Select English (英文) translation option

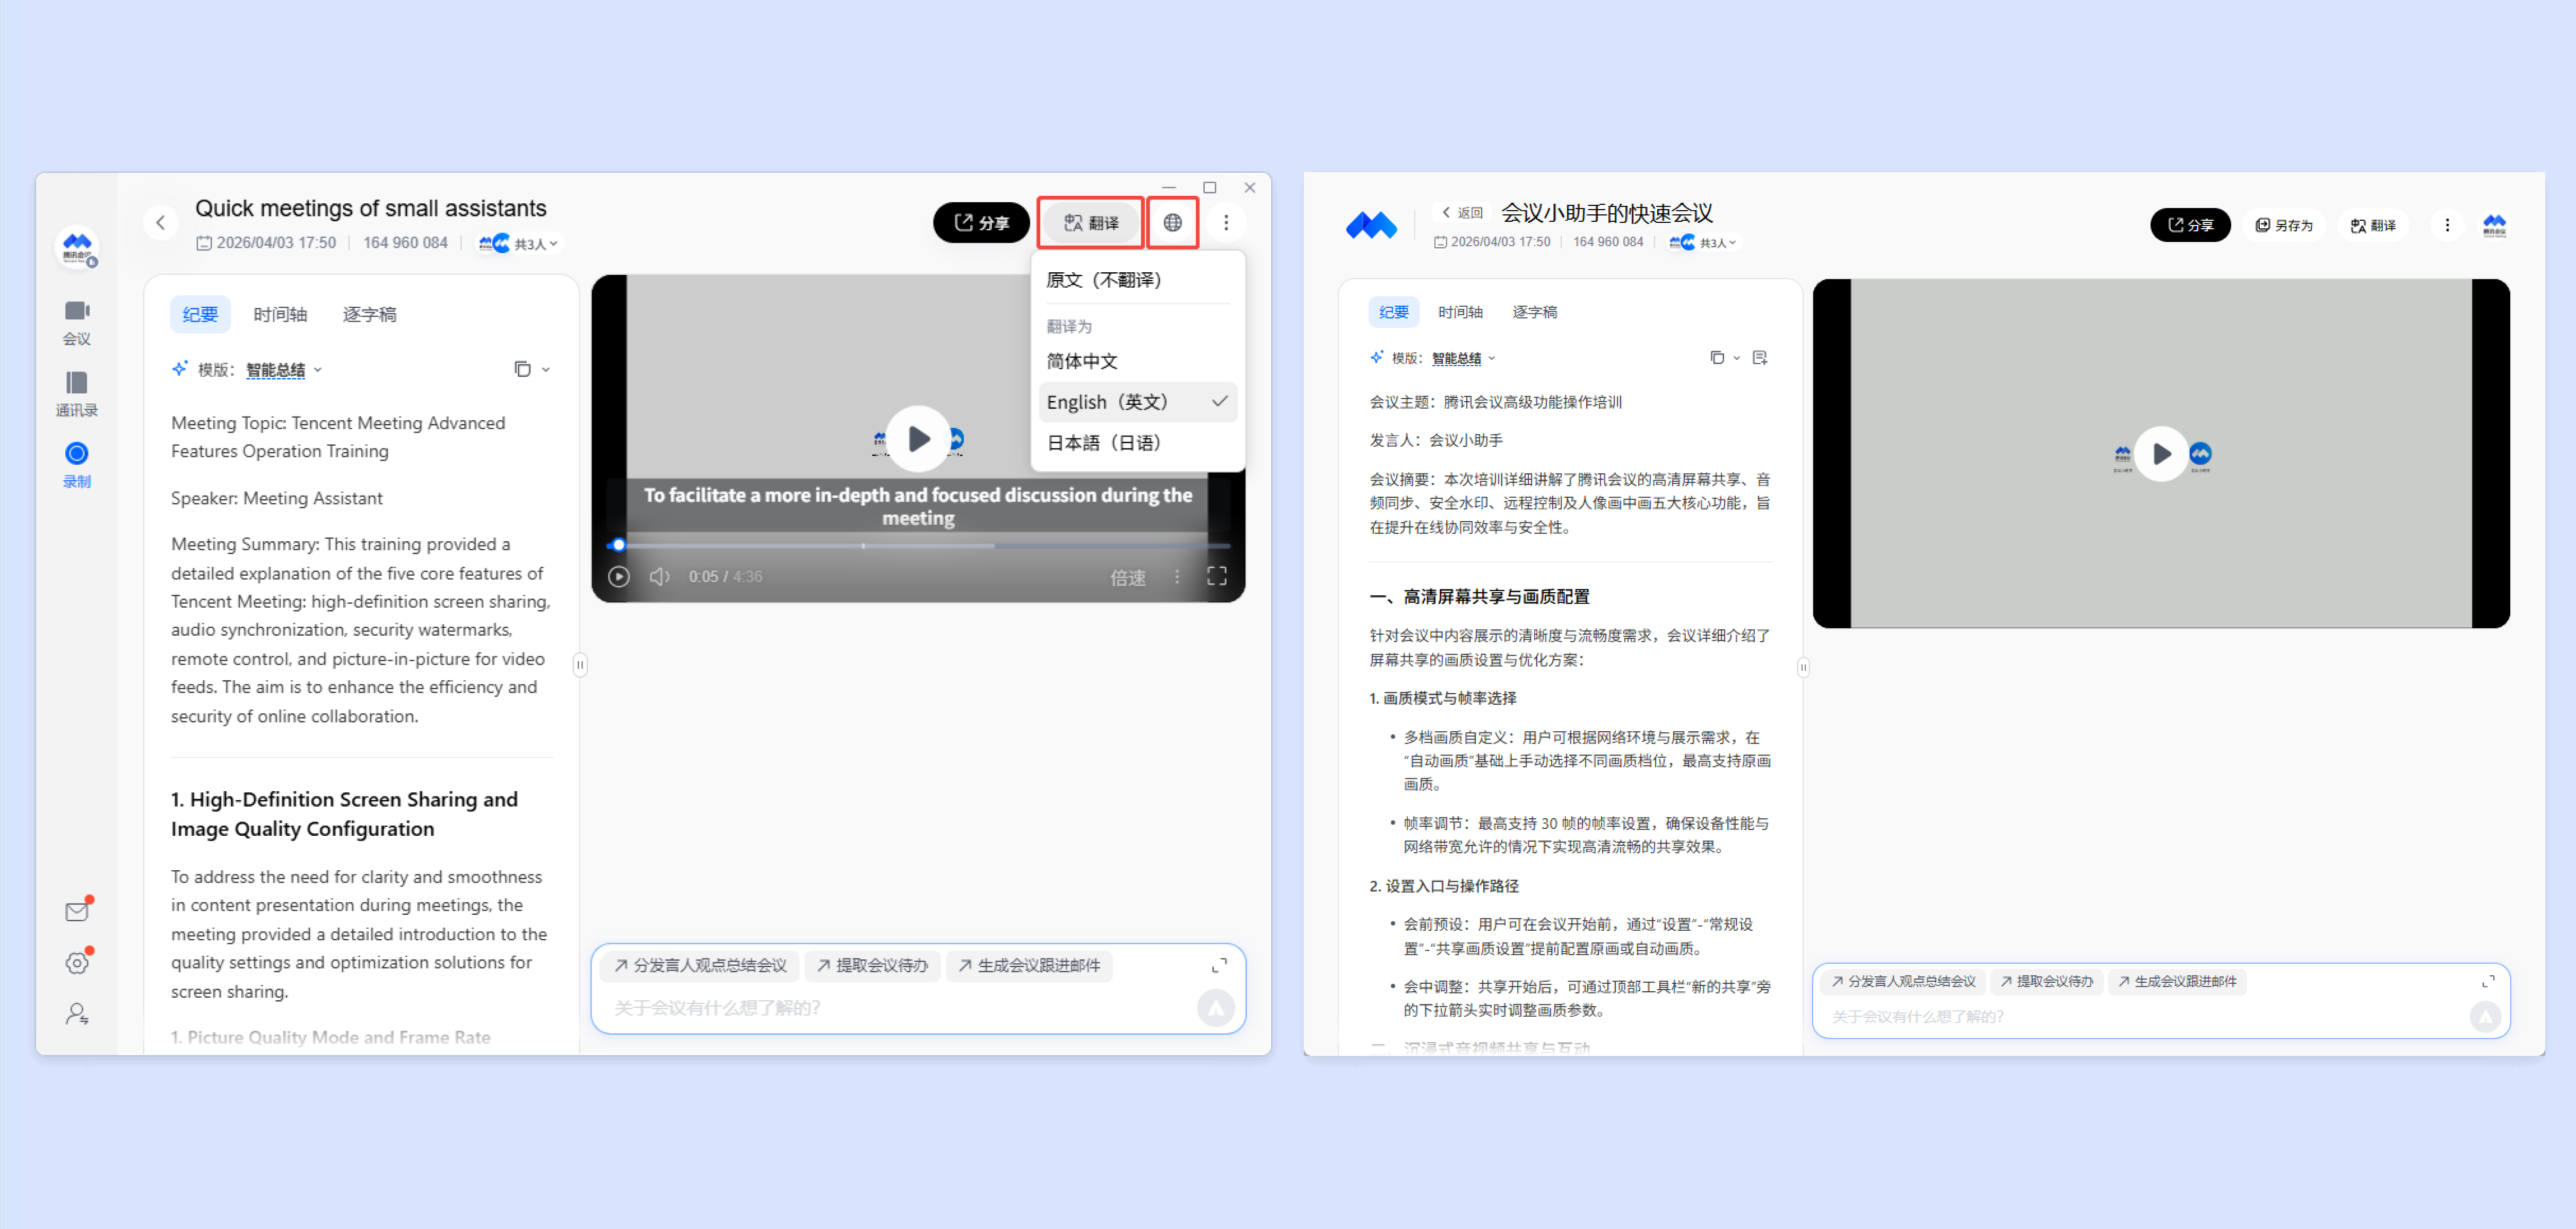tap(1107, 402)
